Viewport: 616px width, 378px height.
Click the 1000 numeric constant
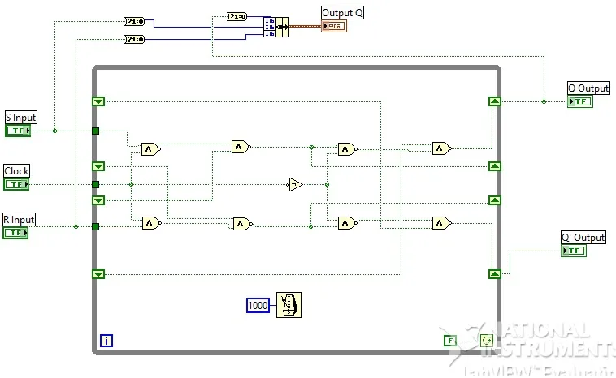(x=258, y=305)
